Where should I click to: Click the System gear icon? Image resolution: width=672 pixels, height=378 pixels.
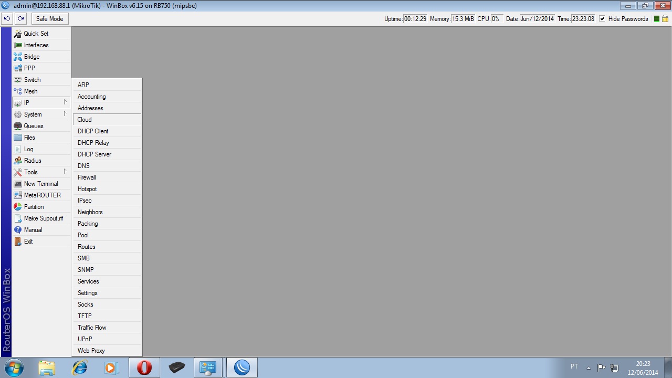tap(18, 114)
